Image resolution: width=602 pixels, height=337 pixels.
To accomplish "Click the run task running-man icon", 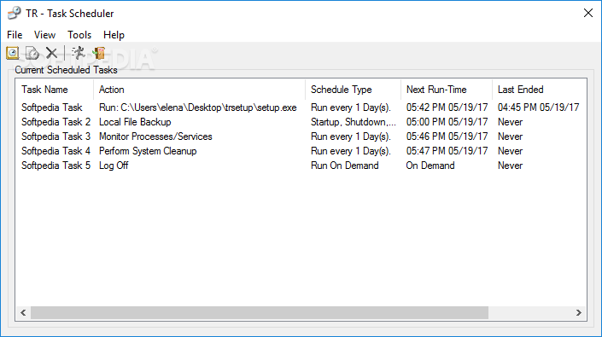I will tap(79, 53).
